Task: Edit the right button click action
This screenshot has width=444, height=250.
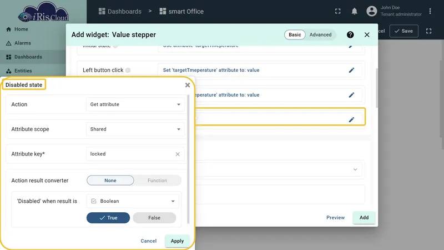Action: click(x=351, y=95)
